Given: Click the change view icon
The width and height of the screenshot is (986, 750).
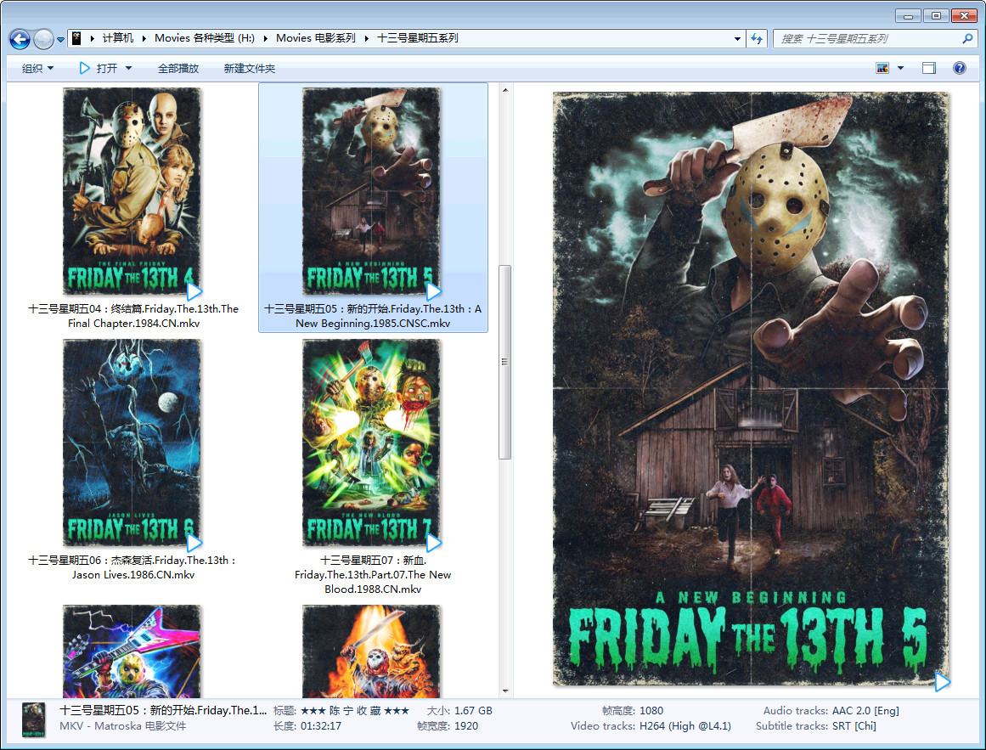Looking at the screenshot, I should (882, 69).
